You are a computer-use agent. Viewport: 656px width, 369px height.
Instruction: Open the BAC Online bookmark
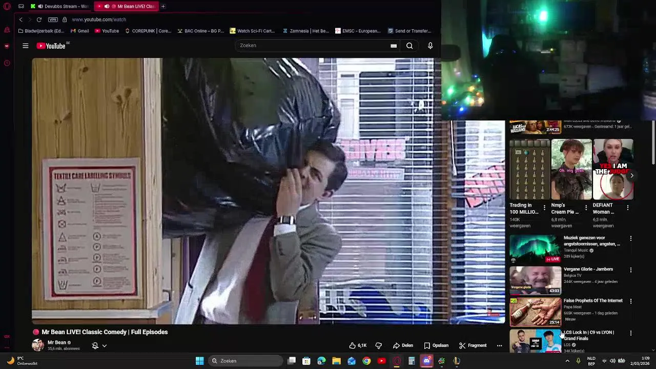point(201,31)
